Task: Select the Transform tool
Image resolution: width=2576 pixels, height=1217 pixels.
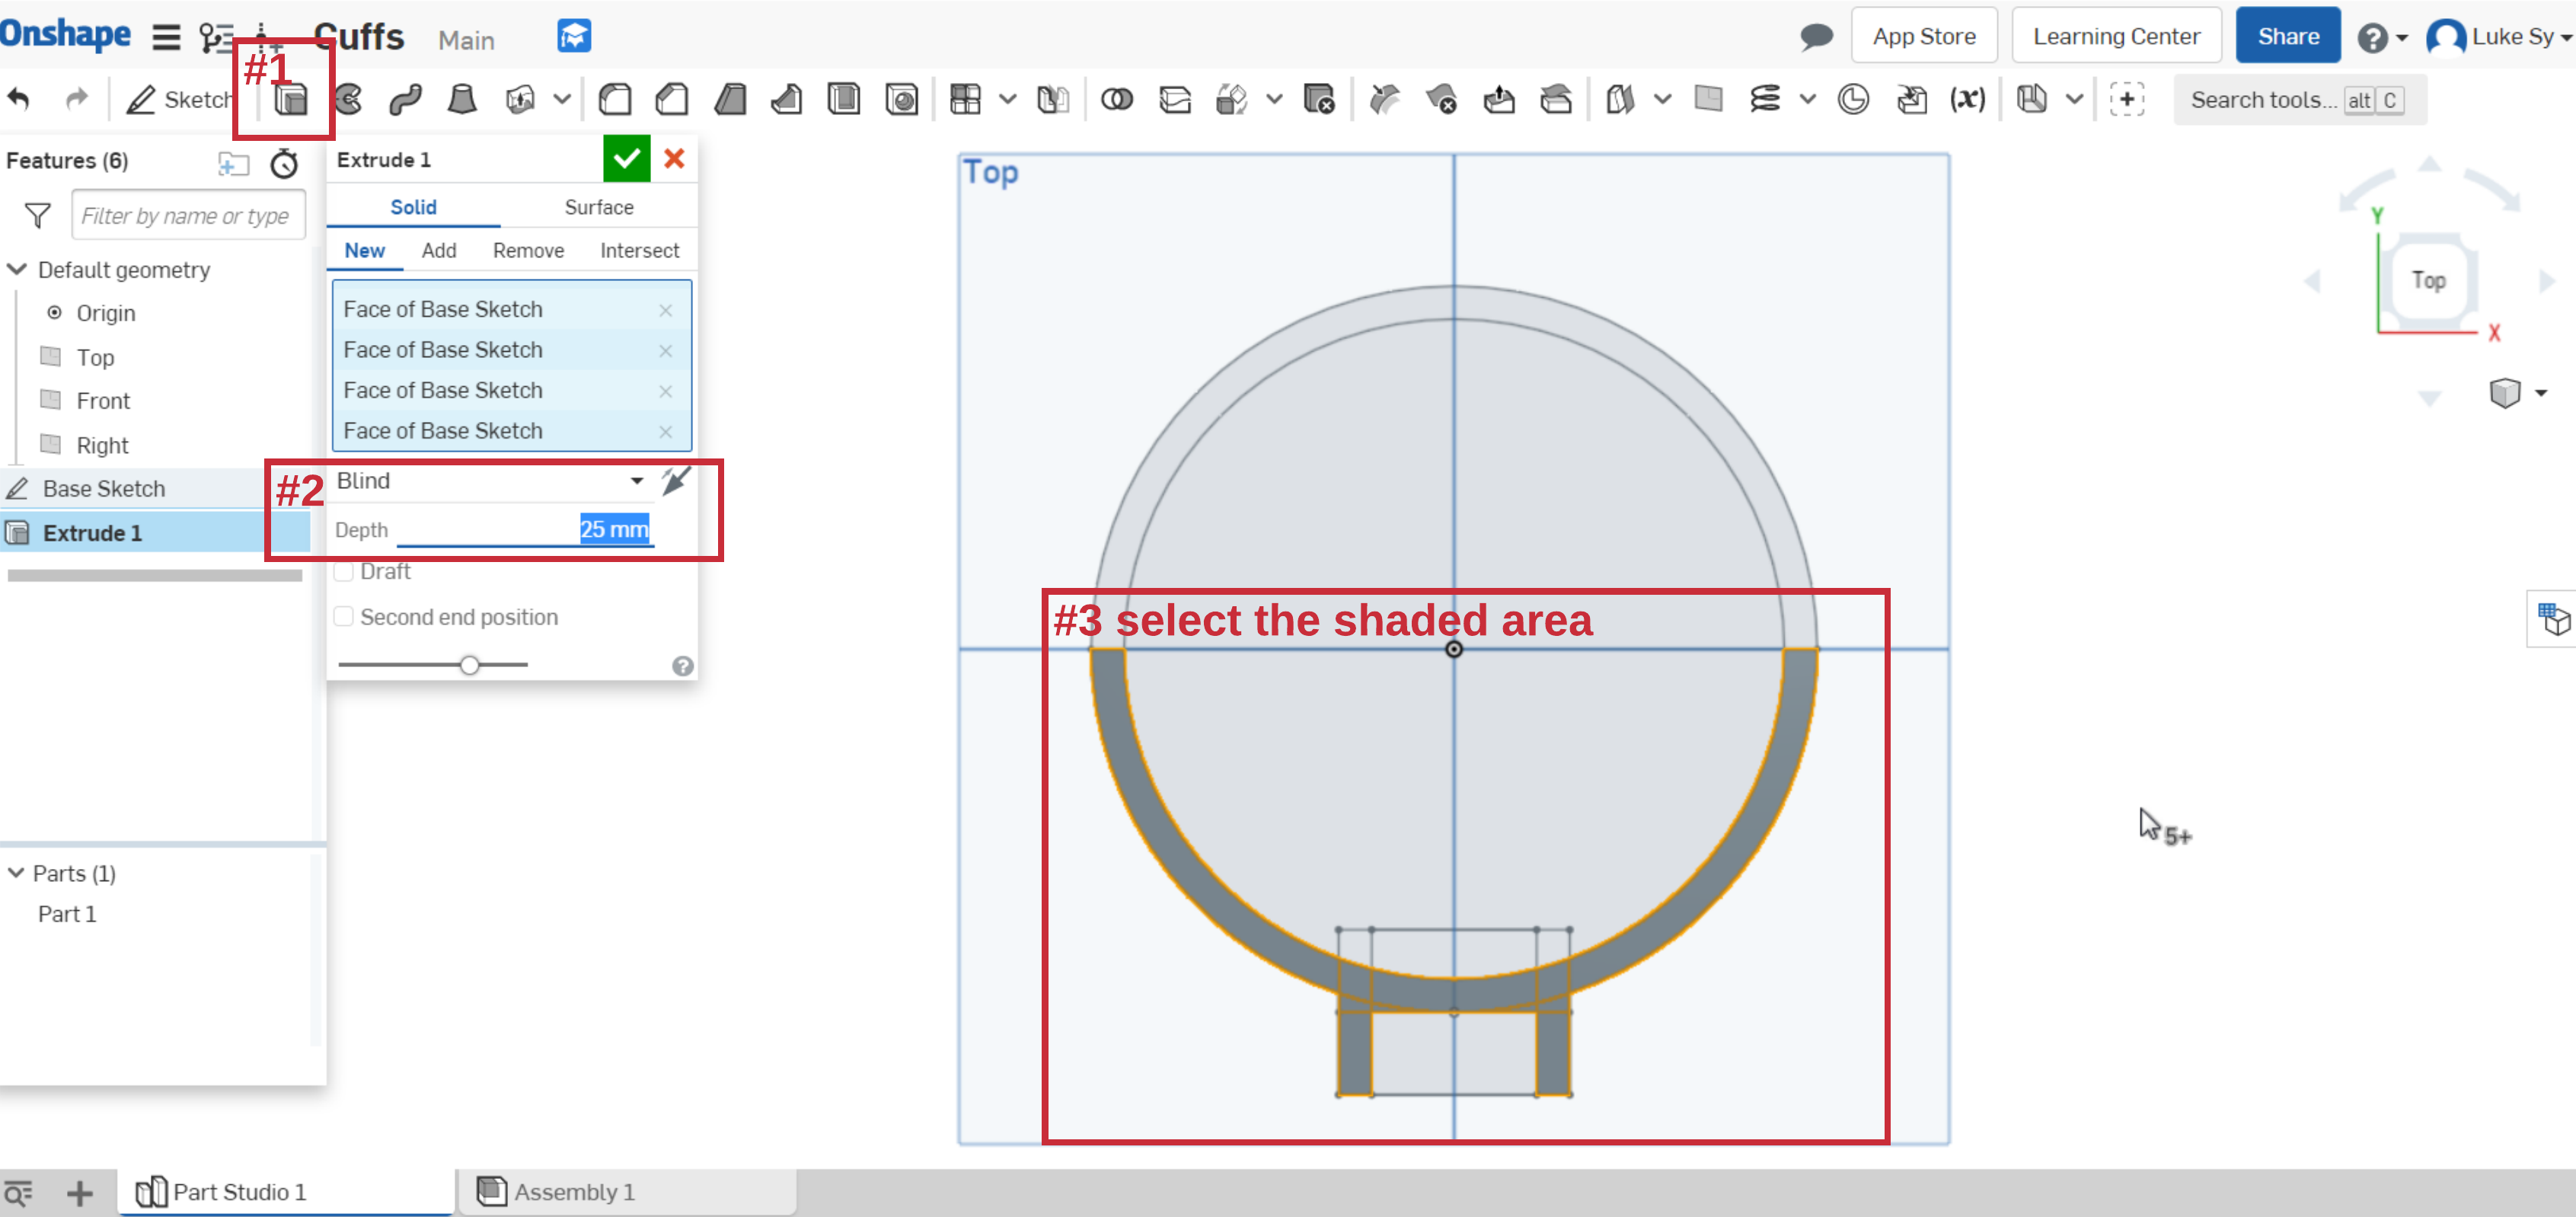Action: 1231,99
